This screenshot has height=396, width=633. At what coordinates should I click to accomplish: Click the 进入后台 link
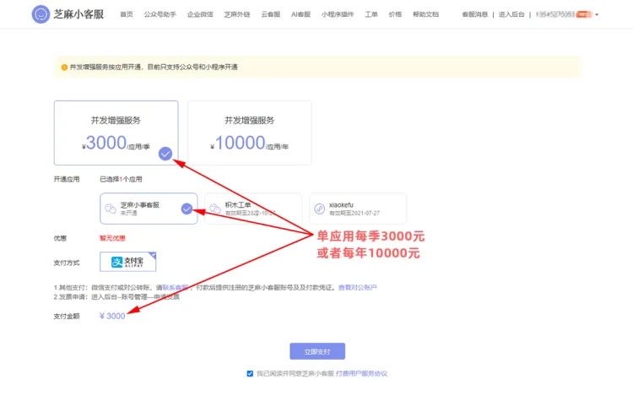511,14
